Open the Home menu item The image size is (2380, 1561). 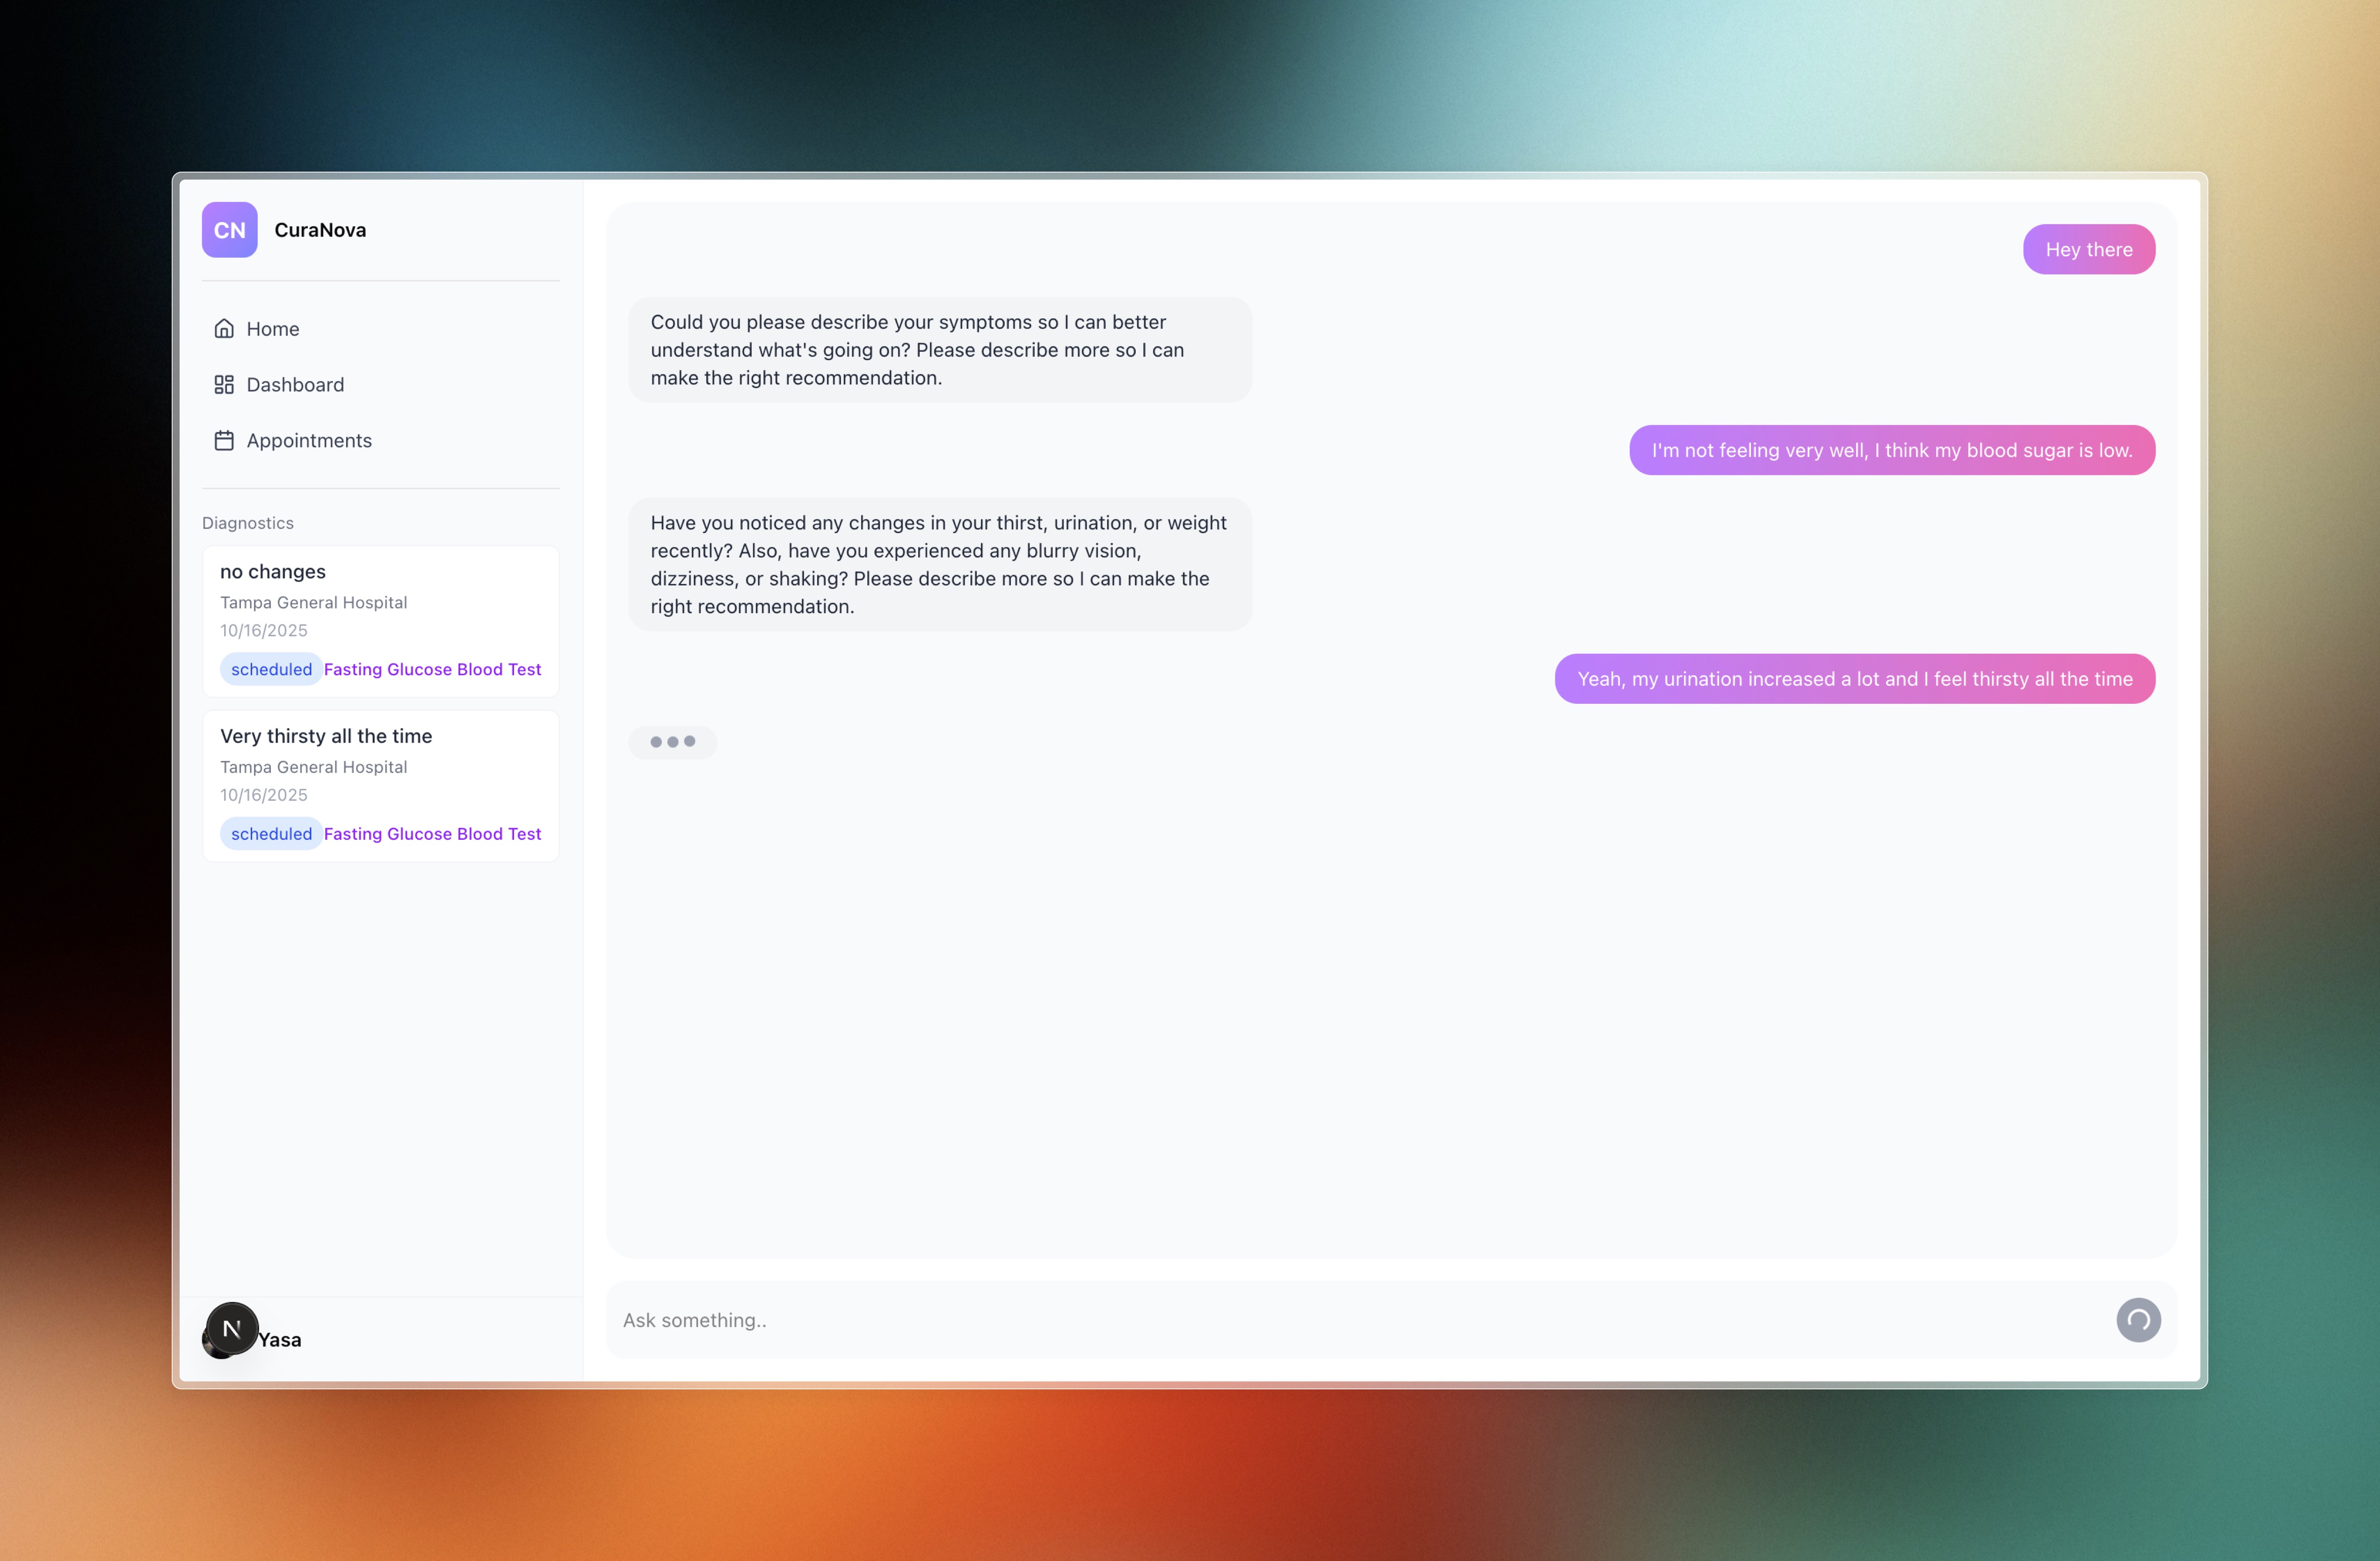(273, 329)
